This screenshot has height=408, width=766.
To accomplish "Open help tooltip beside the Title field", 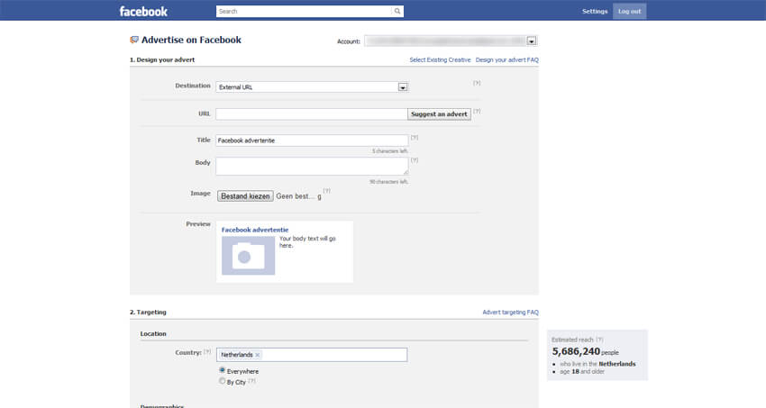I will (x=415, y=138).
